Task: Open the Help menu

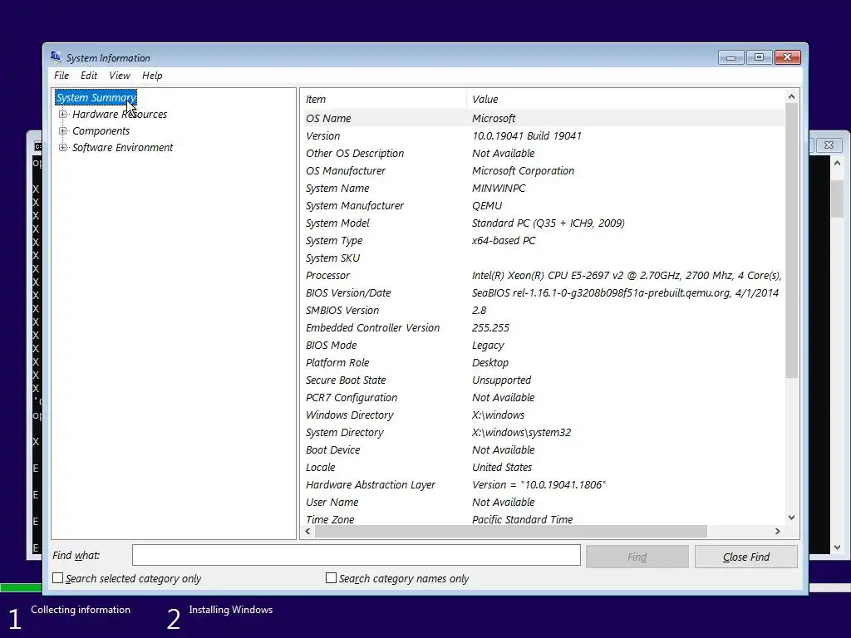Action: (x=152, y=76)
